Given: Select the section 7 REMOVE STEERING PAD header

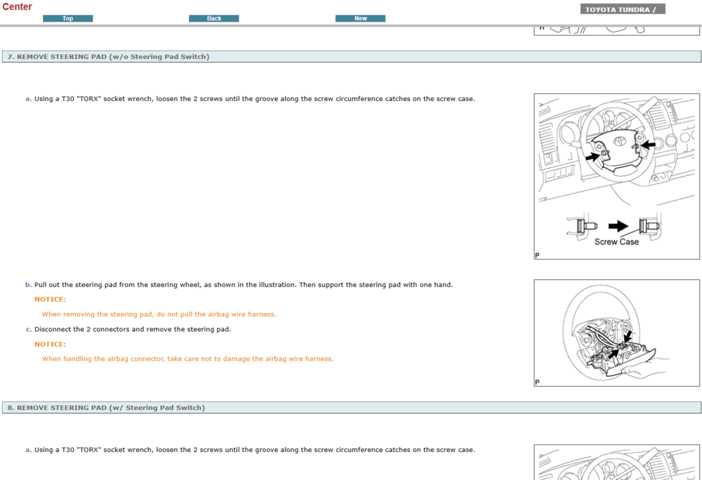Looking at the screenshot, I should click(x=352, y=56).
